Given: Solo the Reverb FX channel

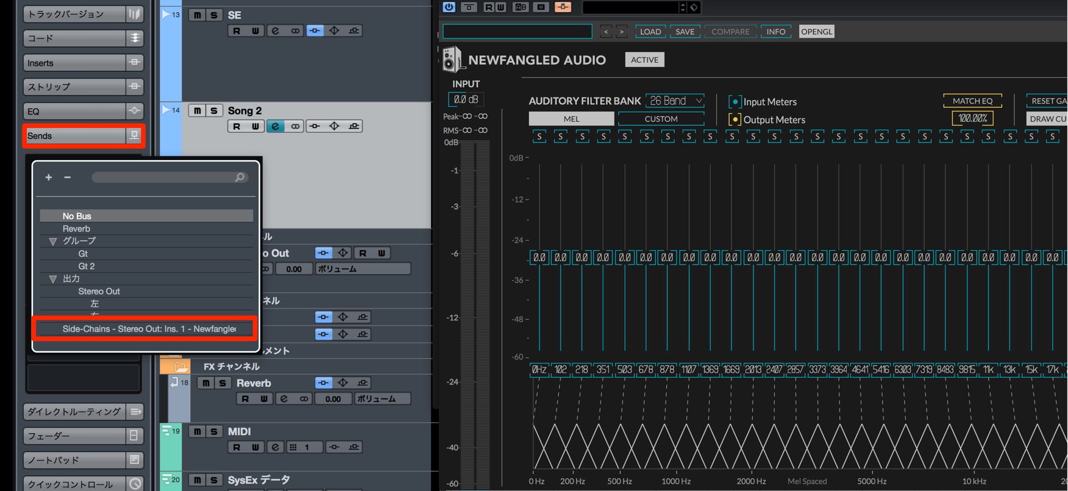Looking at the screenshot, I should point(222,383).
